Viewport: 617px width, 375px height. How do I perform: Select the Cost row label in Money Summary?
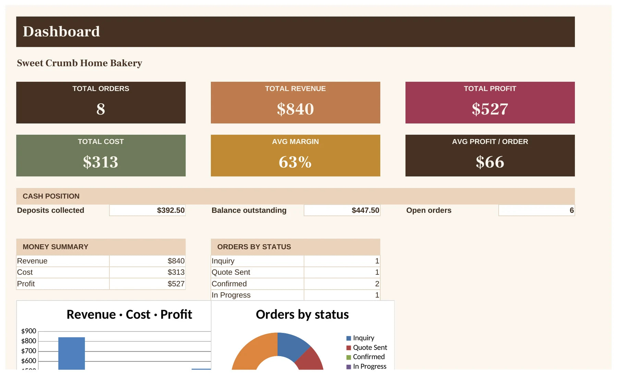click(25, 272)
